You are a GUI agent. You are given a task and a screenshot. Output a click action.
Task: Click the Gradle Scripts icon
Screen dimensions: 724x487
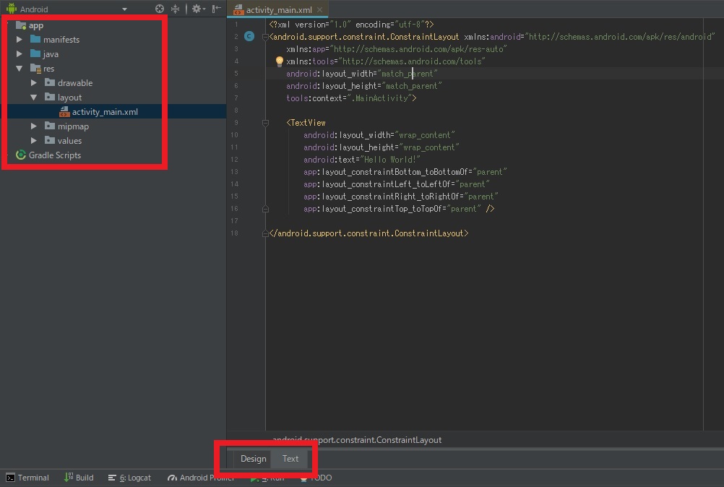(x=21, y=155)
